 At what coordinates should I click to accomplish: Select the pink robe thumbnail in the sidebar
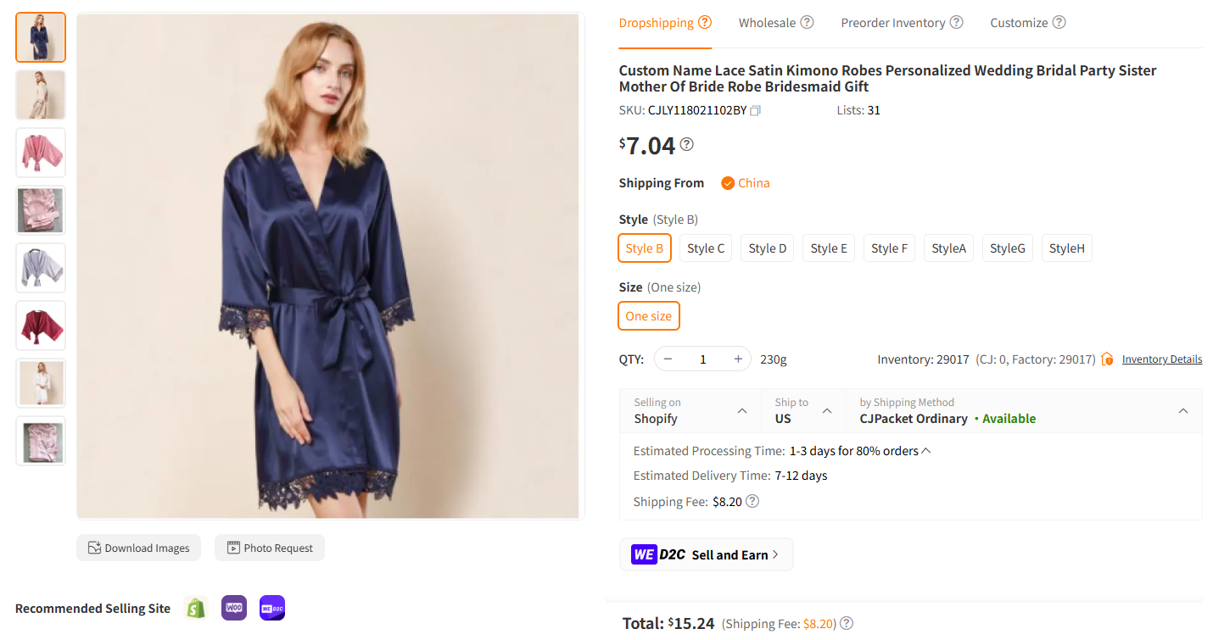pyautogui.click(x=40, y=152)
